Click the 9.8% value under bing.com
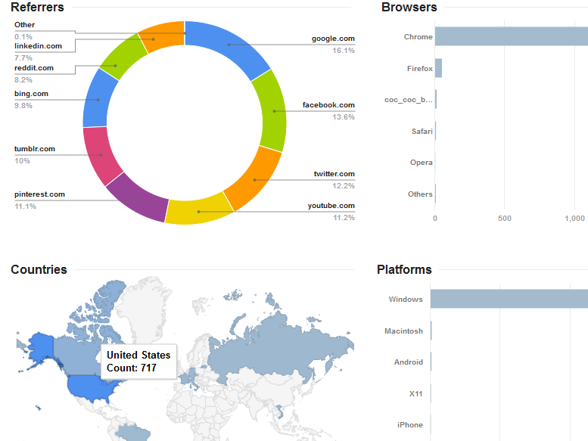 point(23,106)
